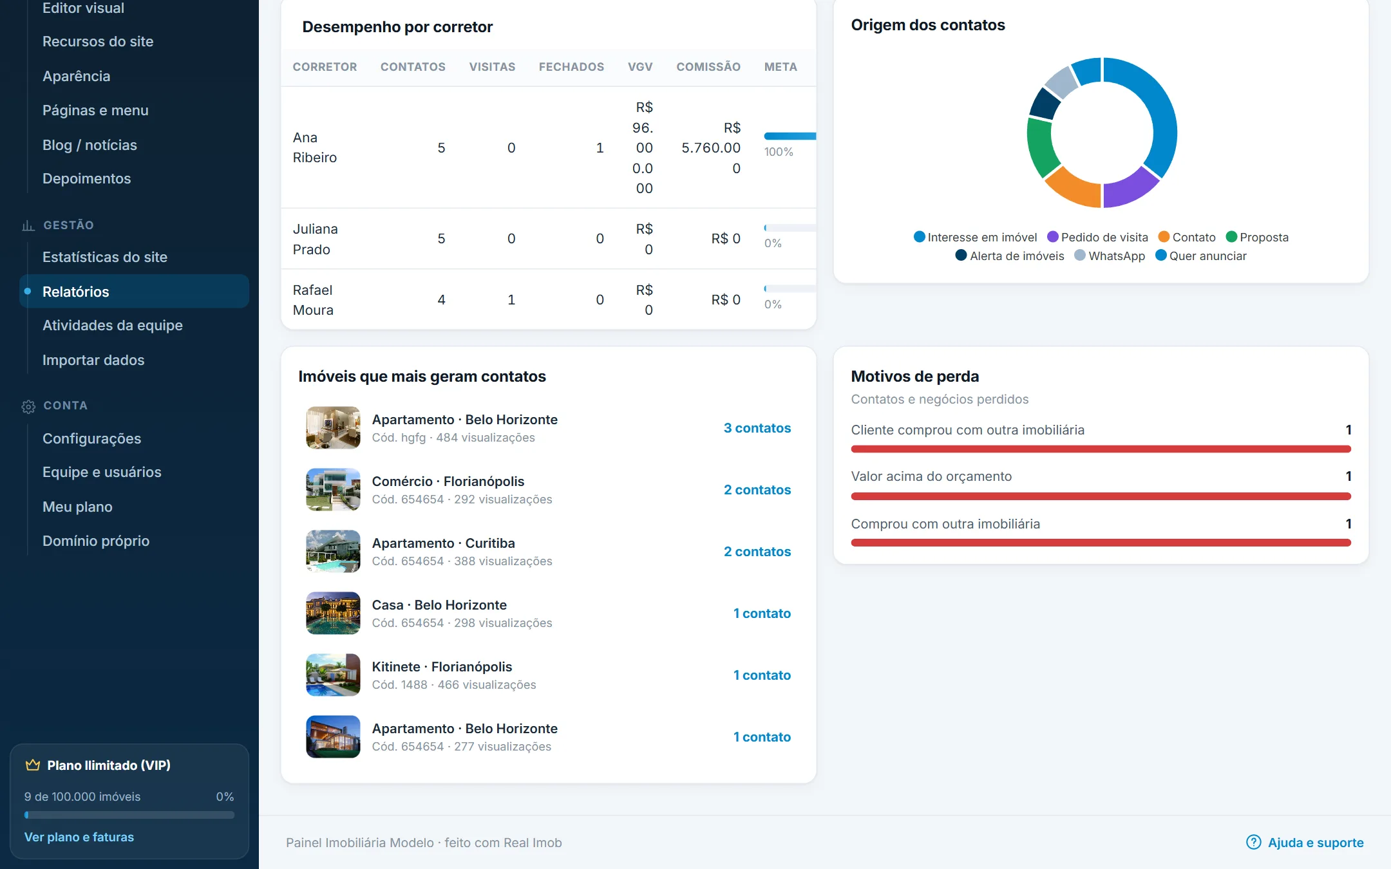
Task: Click the Quer anunciar legend dot
Action: tap(1161, 256)
